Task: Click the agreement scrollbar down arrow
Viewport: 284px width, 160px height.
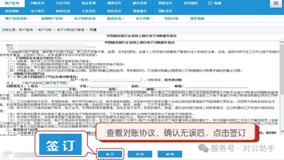Action: pyautogui.click(x=282, y=131)
